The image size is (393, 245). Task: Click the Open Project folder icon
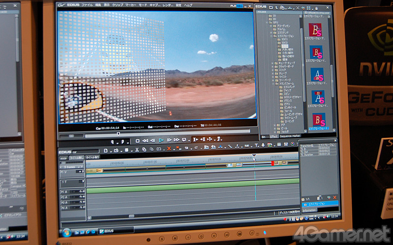click(x=116, y=150)
